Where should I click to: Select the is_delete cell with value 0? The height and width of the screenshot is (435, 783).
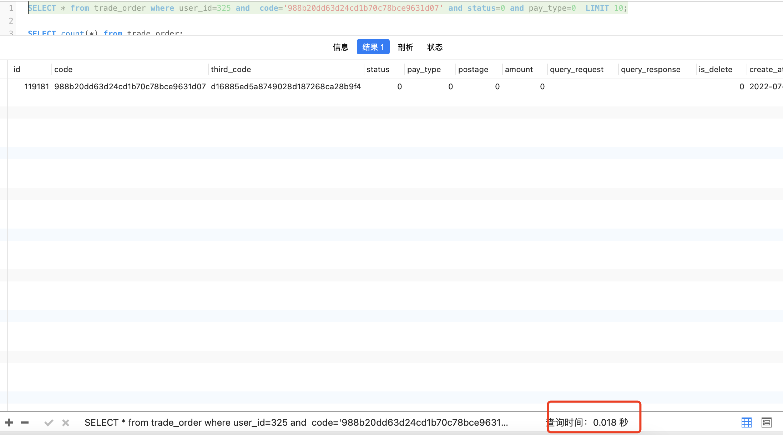click(x=742, y=86)
